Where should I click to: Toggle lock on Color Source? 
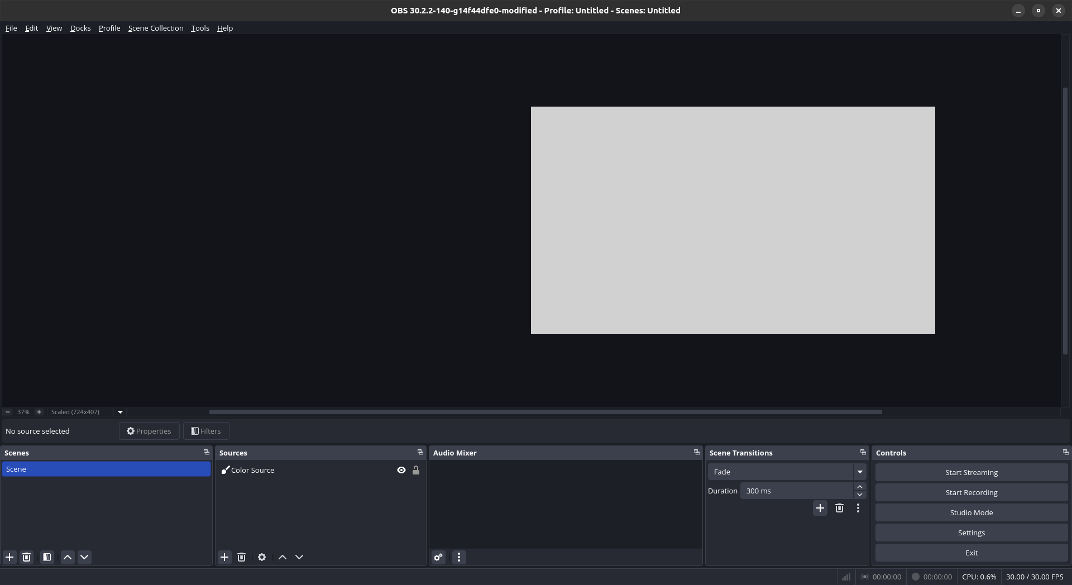(416, 471)
